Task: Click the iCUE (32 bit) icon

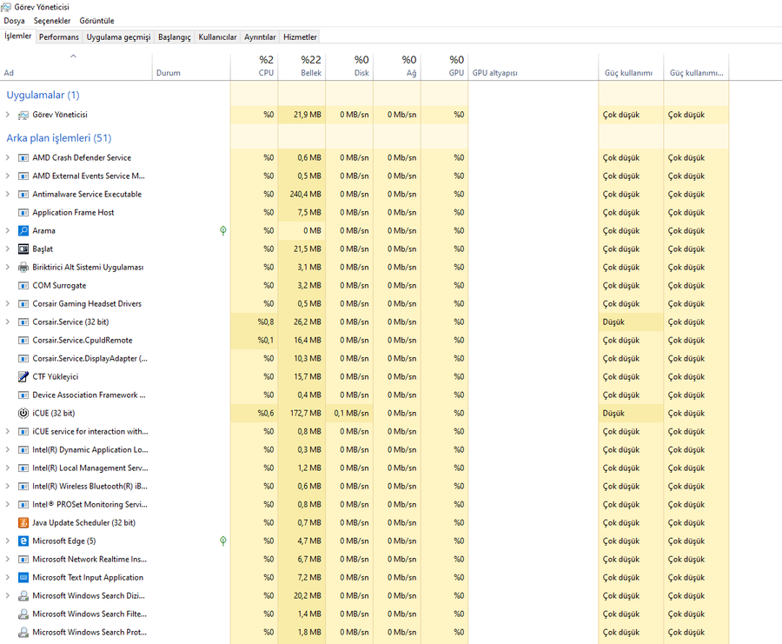Action: [23, 413]
